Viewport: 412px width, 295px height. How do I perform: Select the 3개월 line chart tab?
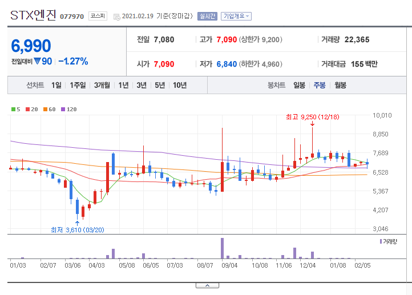point(102,85)
